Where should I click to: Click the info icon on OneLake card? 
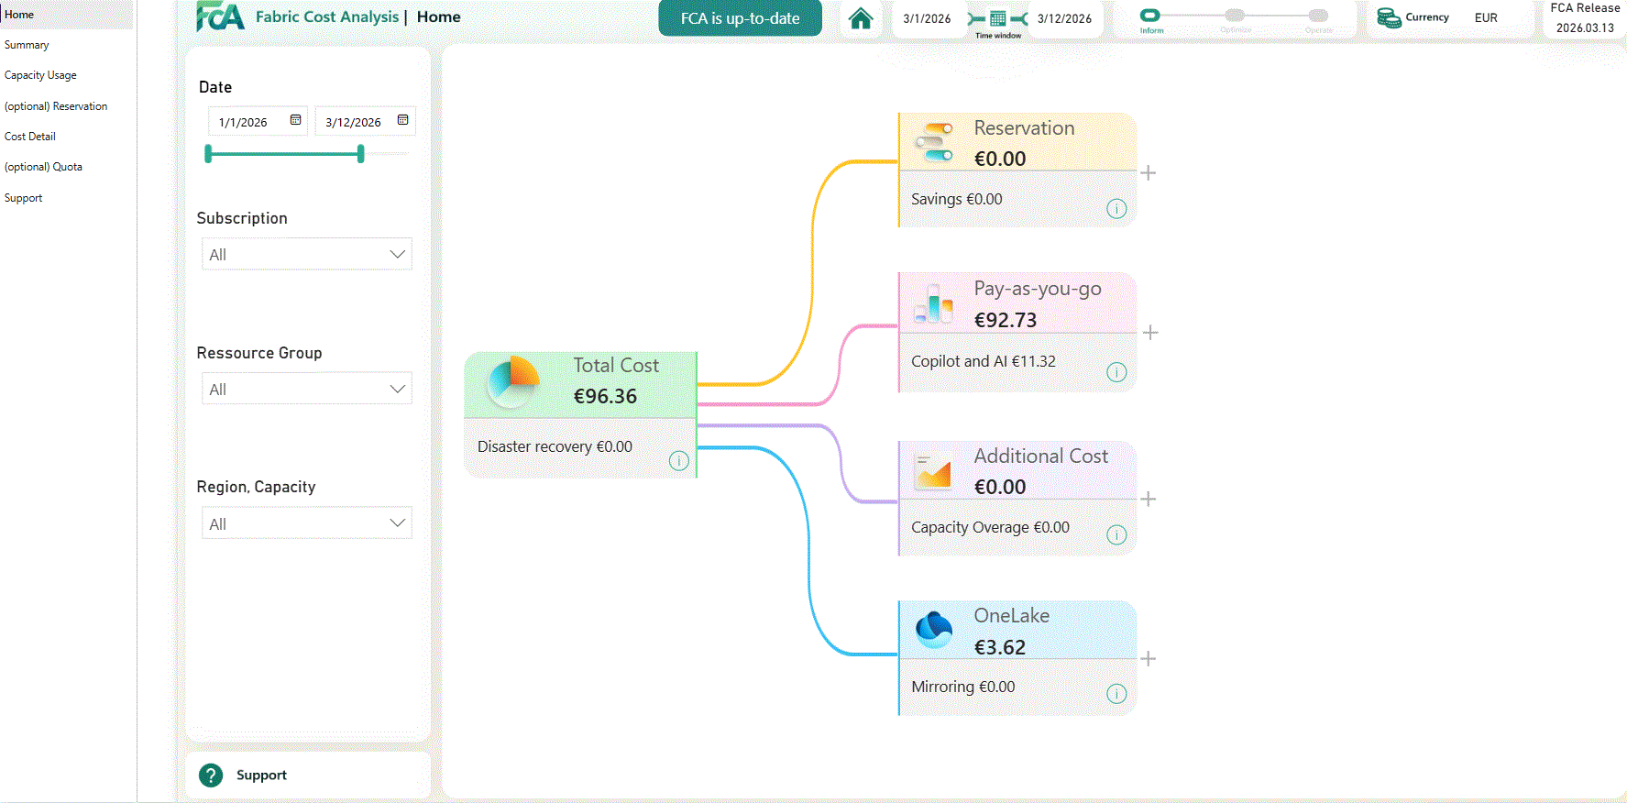point(1116,694)
